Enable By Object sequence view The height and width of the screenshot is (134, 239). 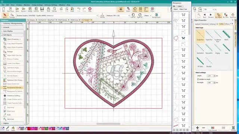coord(218,15)
